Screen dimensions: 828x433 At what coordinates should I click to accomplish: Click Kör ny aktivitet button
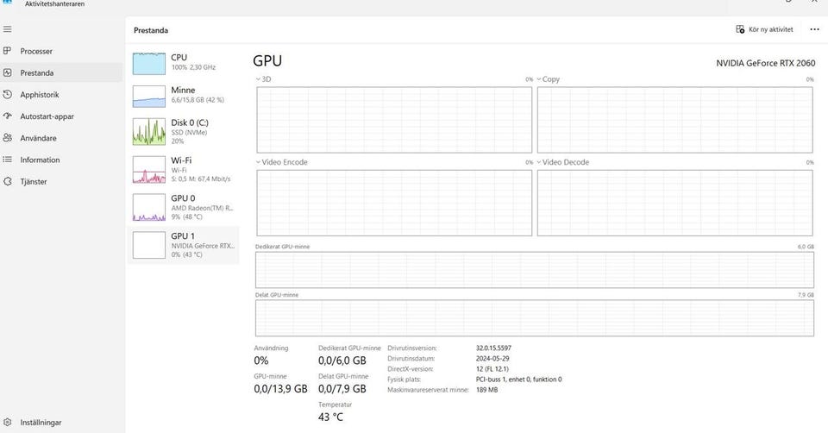(764, 29)
